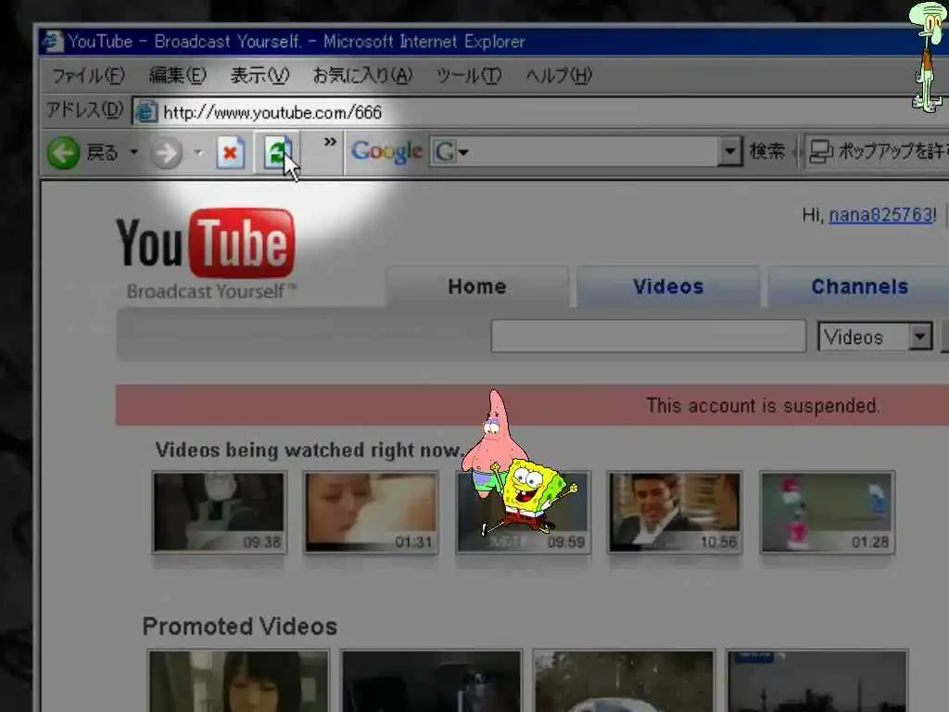Click the 'Broadcast Yourself' tagline
Image resolution: width=949 pixels, height=712 pixels.
[x=211, y=291]
